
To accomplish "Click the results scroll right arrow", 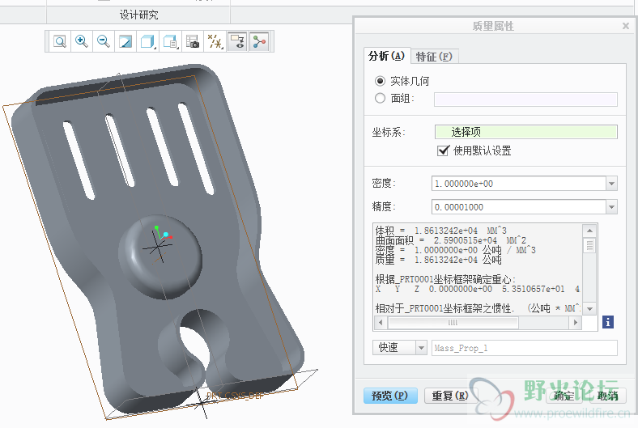I will coord(576,322).
